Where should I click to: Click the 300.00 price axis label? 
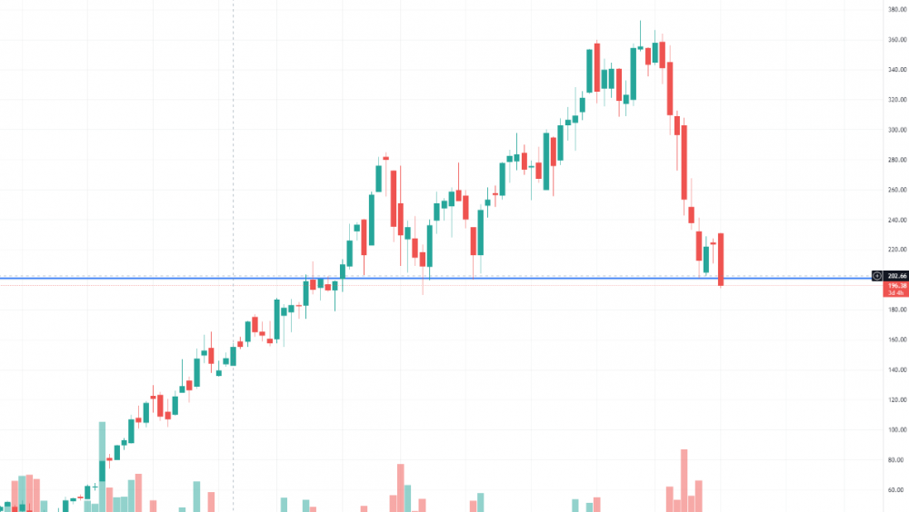(896, 130)
